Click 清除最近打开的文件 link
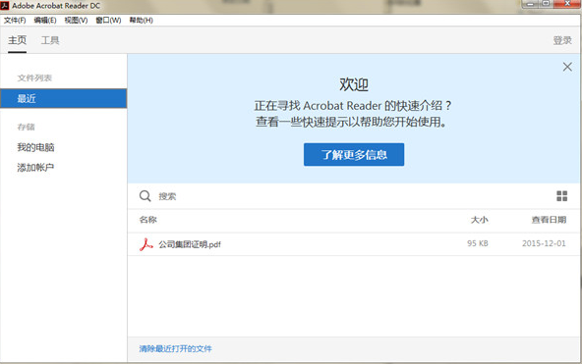Image resolution: width=582 pixels, height=364 pixels. [176, 349]
